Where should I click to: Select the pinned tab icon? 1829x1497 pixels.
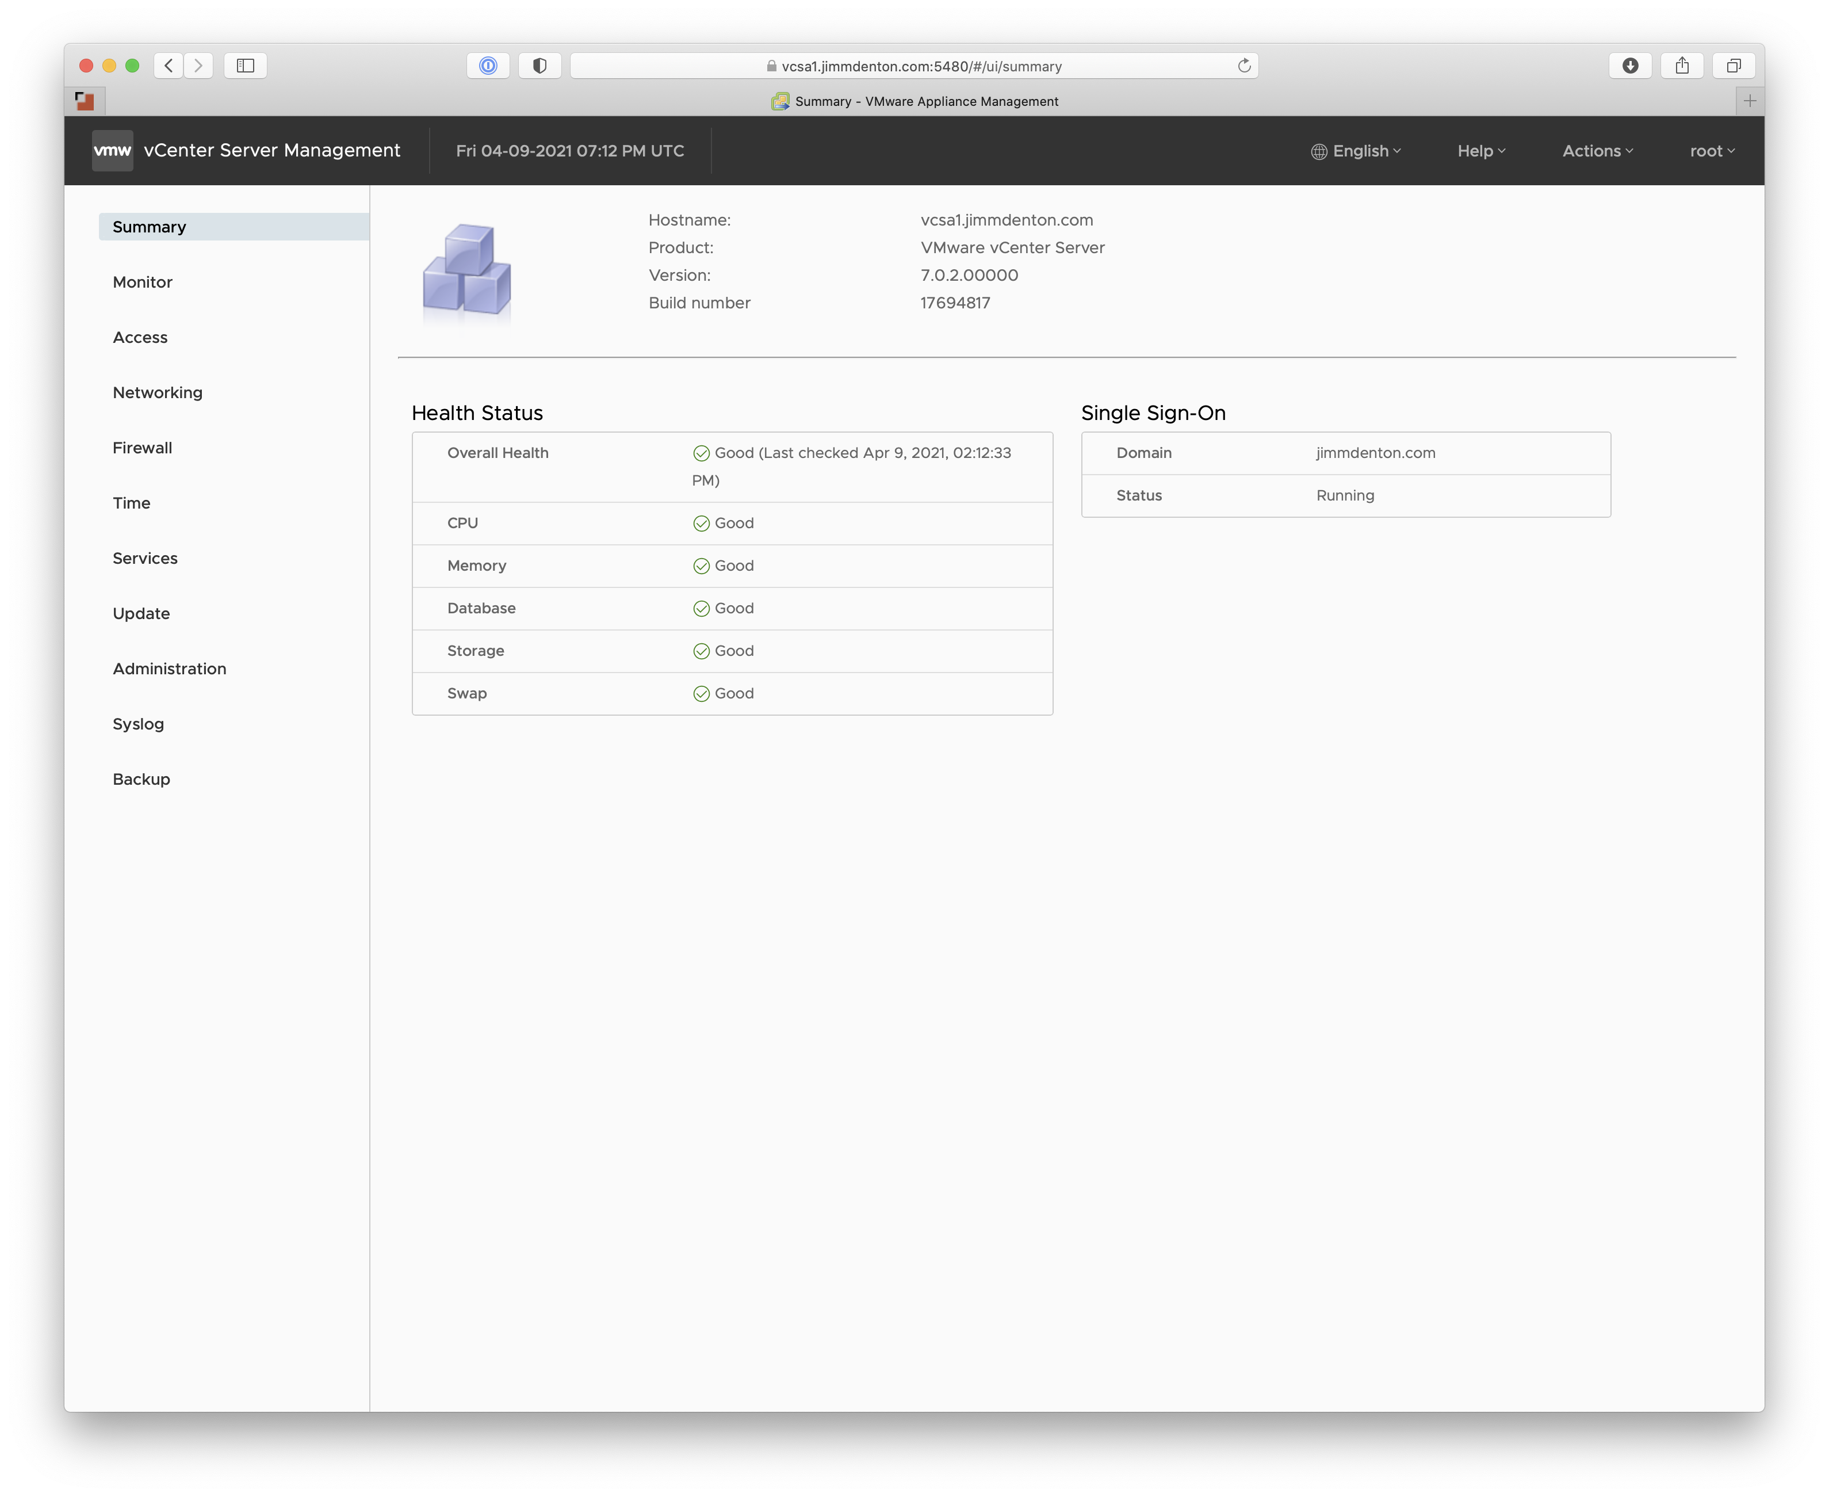[x=85, y=101]
